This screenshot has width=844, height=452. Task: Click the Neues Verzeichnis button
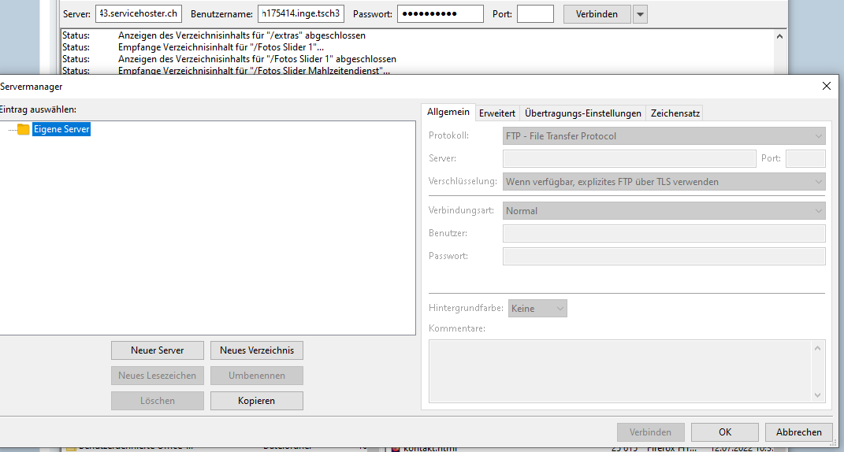[257, 350]
